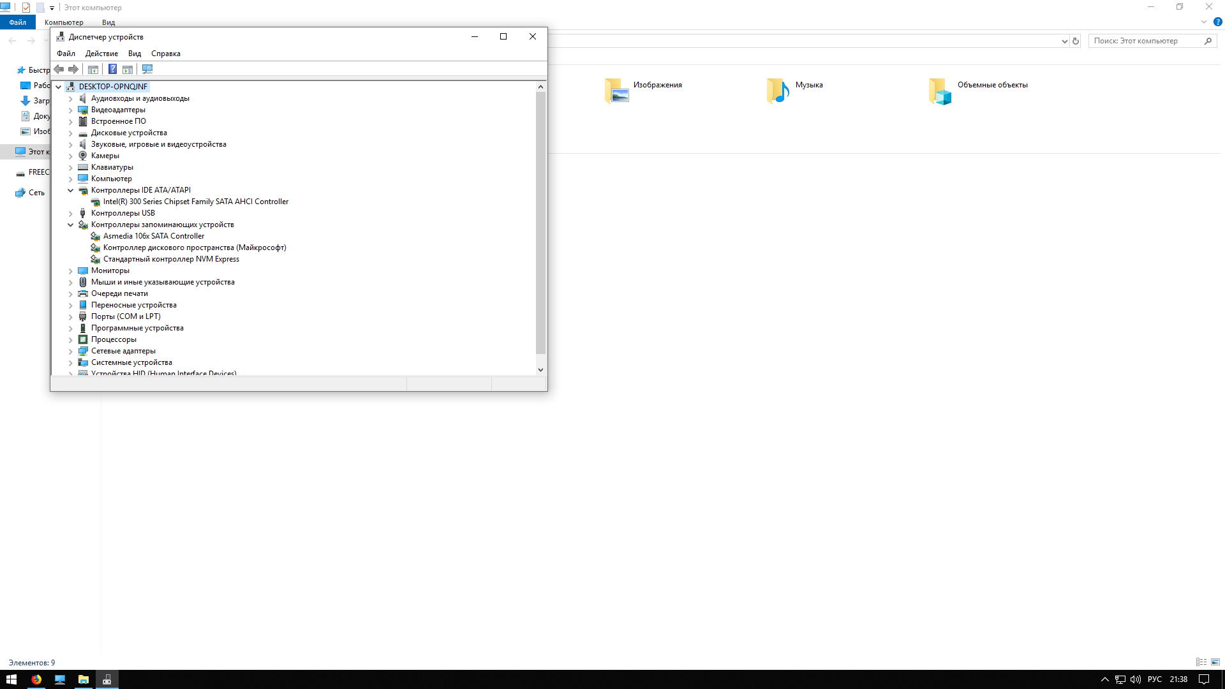
Task: Collapse the Контроллеры IDE ATA/ATAPI node
Action: pos(71,190)
